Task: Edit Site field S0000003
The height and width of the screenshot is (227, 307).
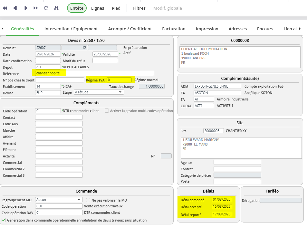Action: click(213, 131)
